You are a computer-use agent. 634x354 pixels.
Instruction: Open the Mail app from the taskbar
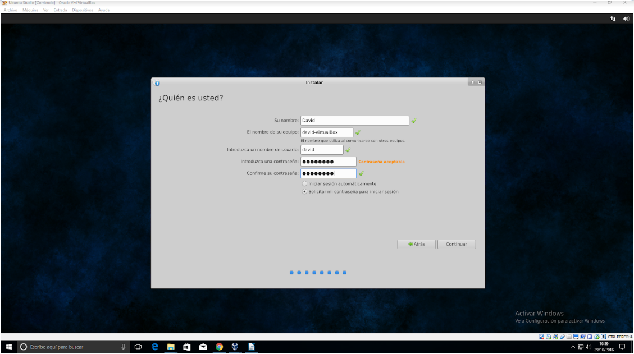click(203, 347)
